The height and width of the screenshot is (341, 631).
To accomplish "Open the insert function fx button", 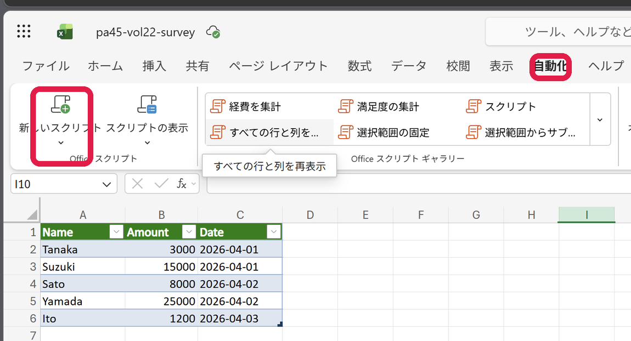I will [182, 184].
